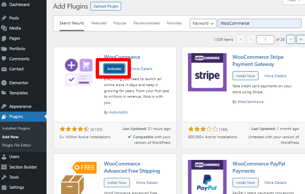Open the Popular plugins tab

tap(120, 23)
